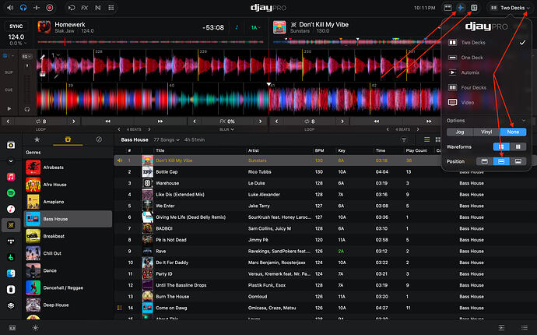537x335 pixels.
Task: Play deck 1 with the play button
Action: click(9, 109)
